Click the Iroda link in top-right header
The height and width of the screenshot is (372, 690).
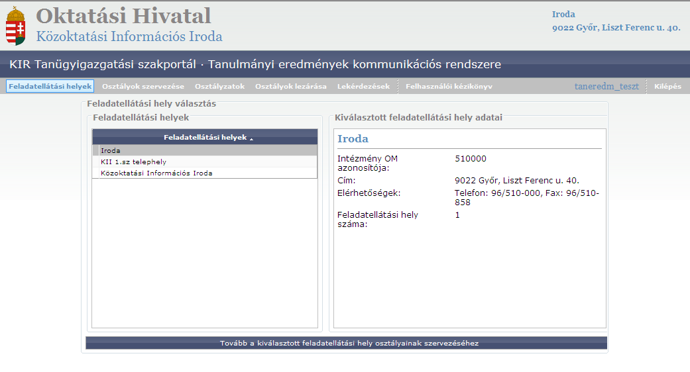tap(563, 14)
